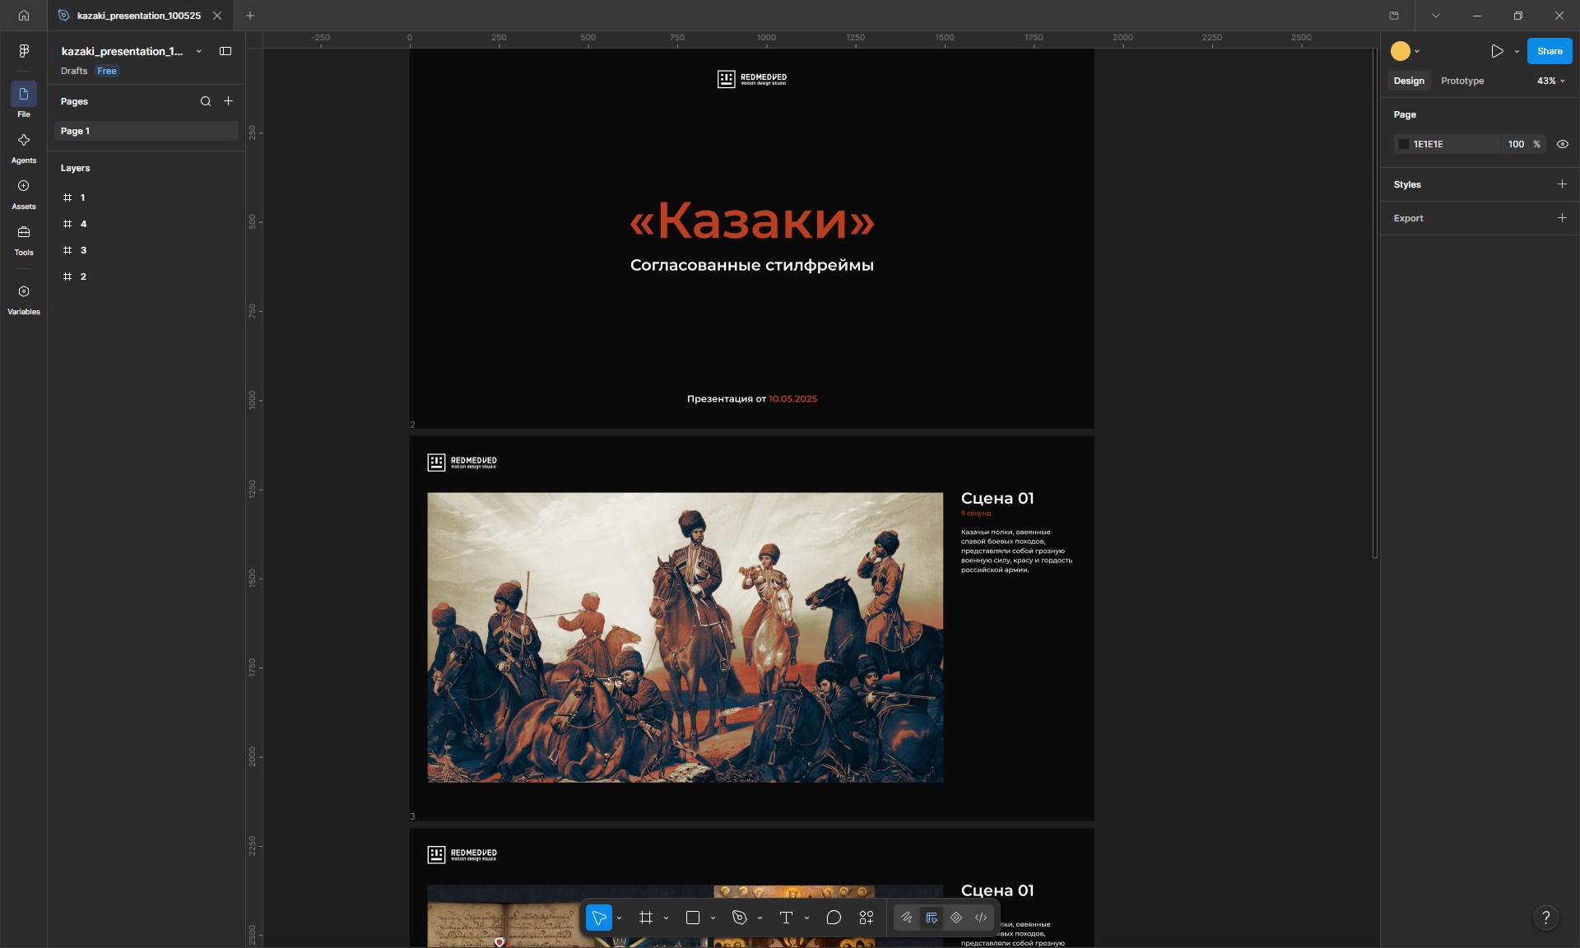Open Help with the question mark button
1580x948 pixels.
(x=1546, y=918)
